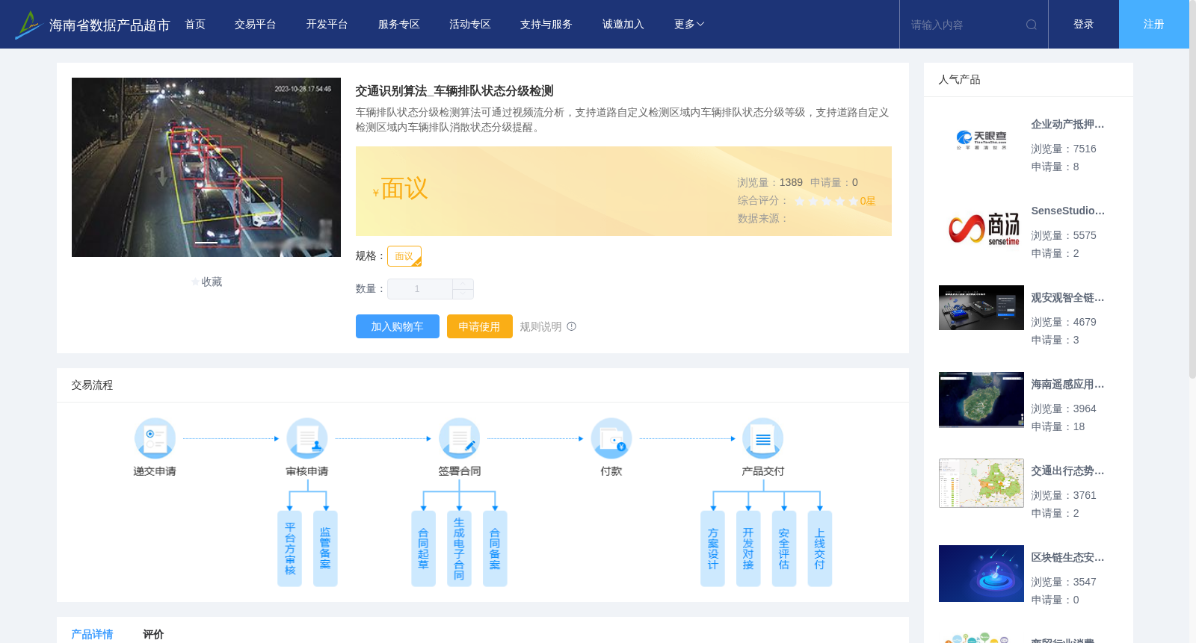Image resolution: width=1196 pixels, height=643 pixels.
Task: Open the 开发平台 menu item
Action: tap(327, 25)
